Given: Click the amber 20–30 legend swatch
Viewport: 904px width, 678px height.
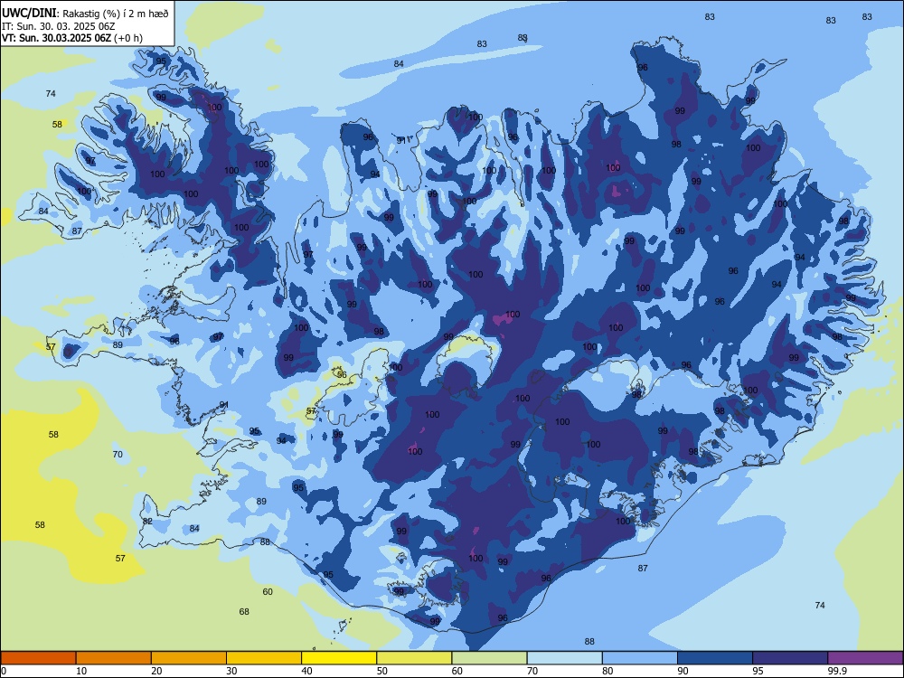Looking at the screenshot, I should [189, 658].
